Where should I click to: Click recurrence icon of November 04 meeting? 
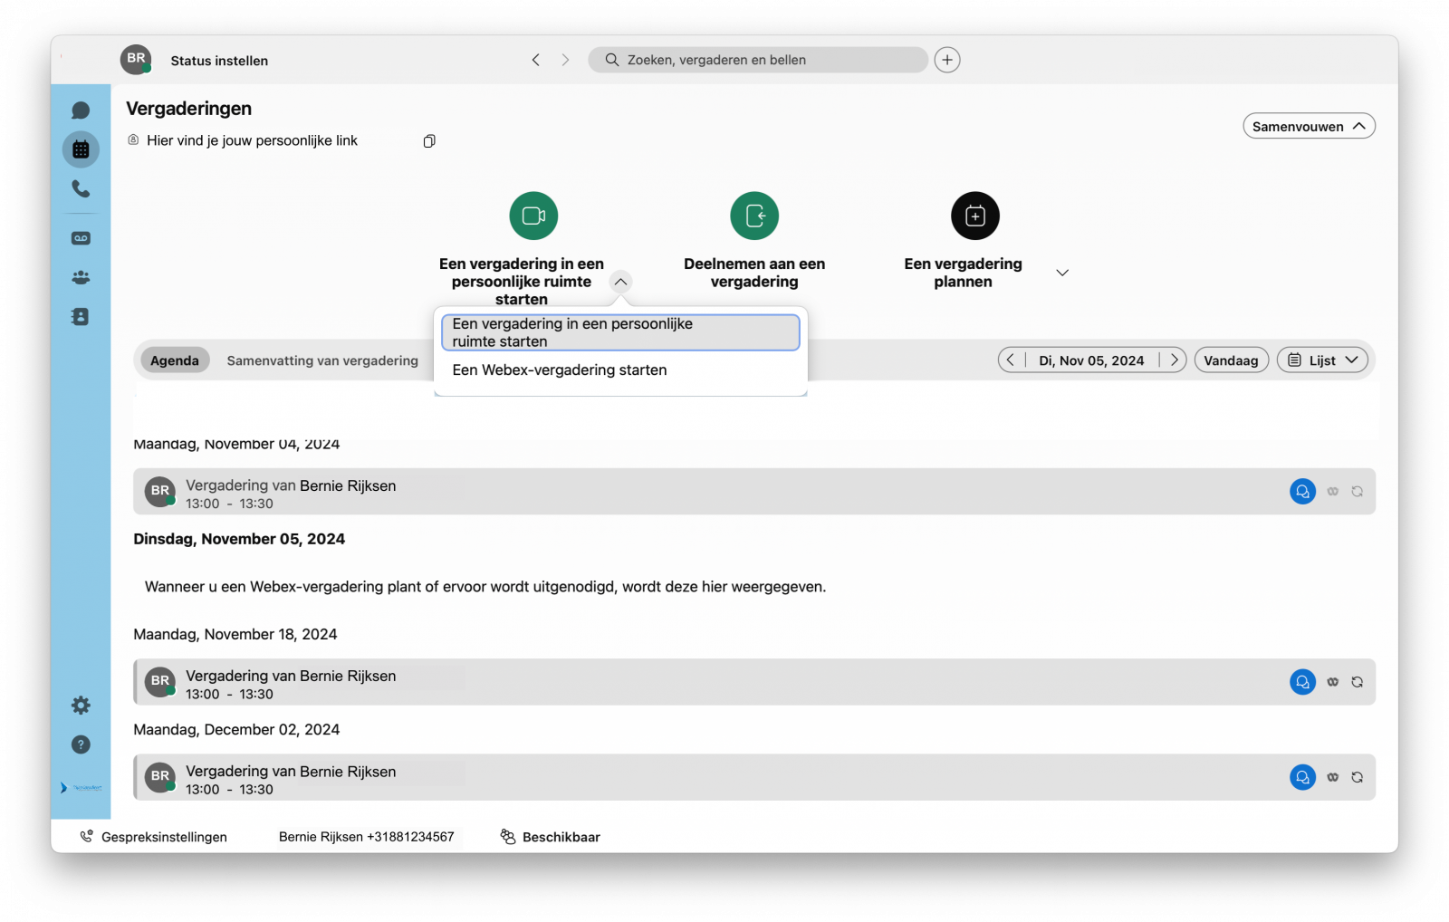click(1358, 491)
